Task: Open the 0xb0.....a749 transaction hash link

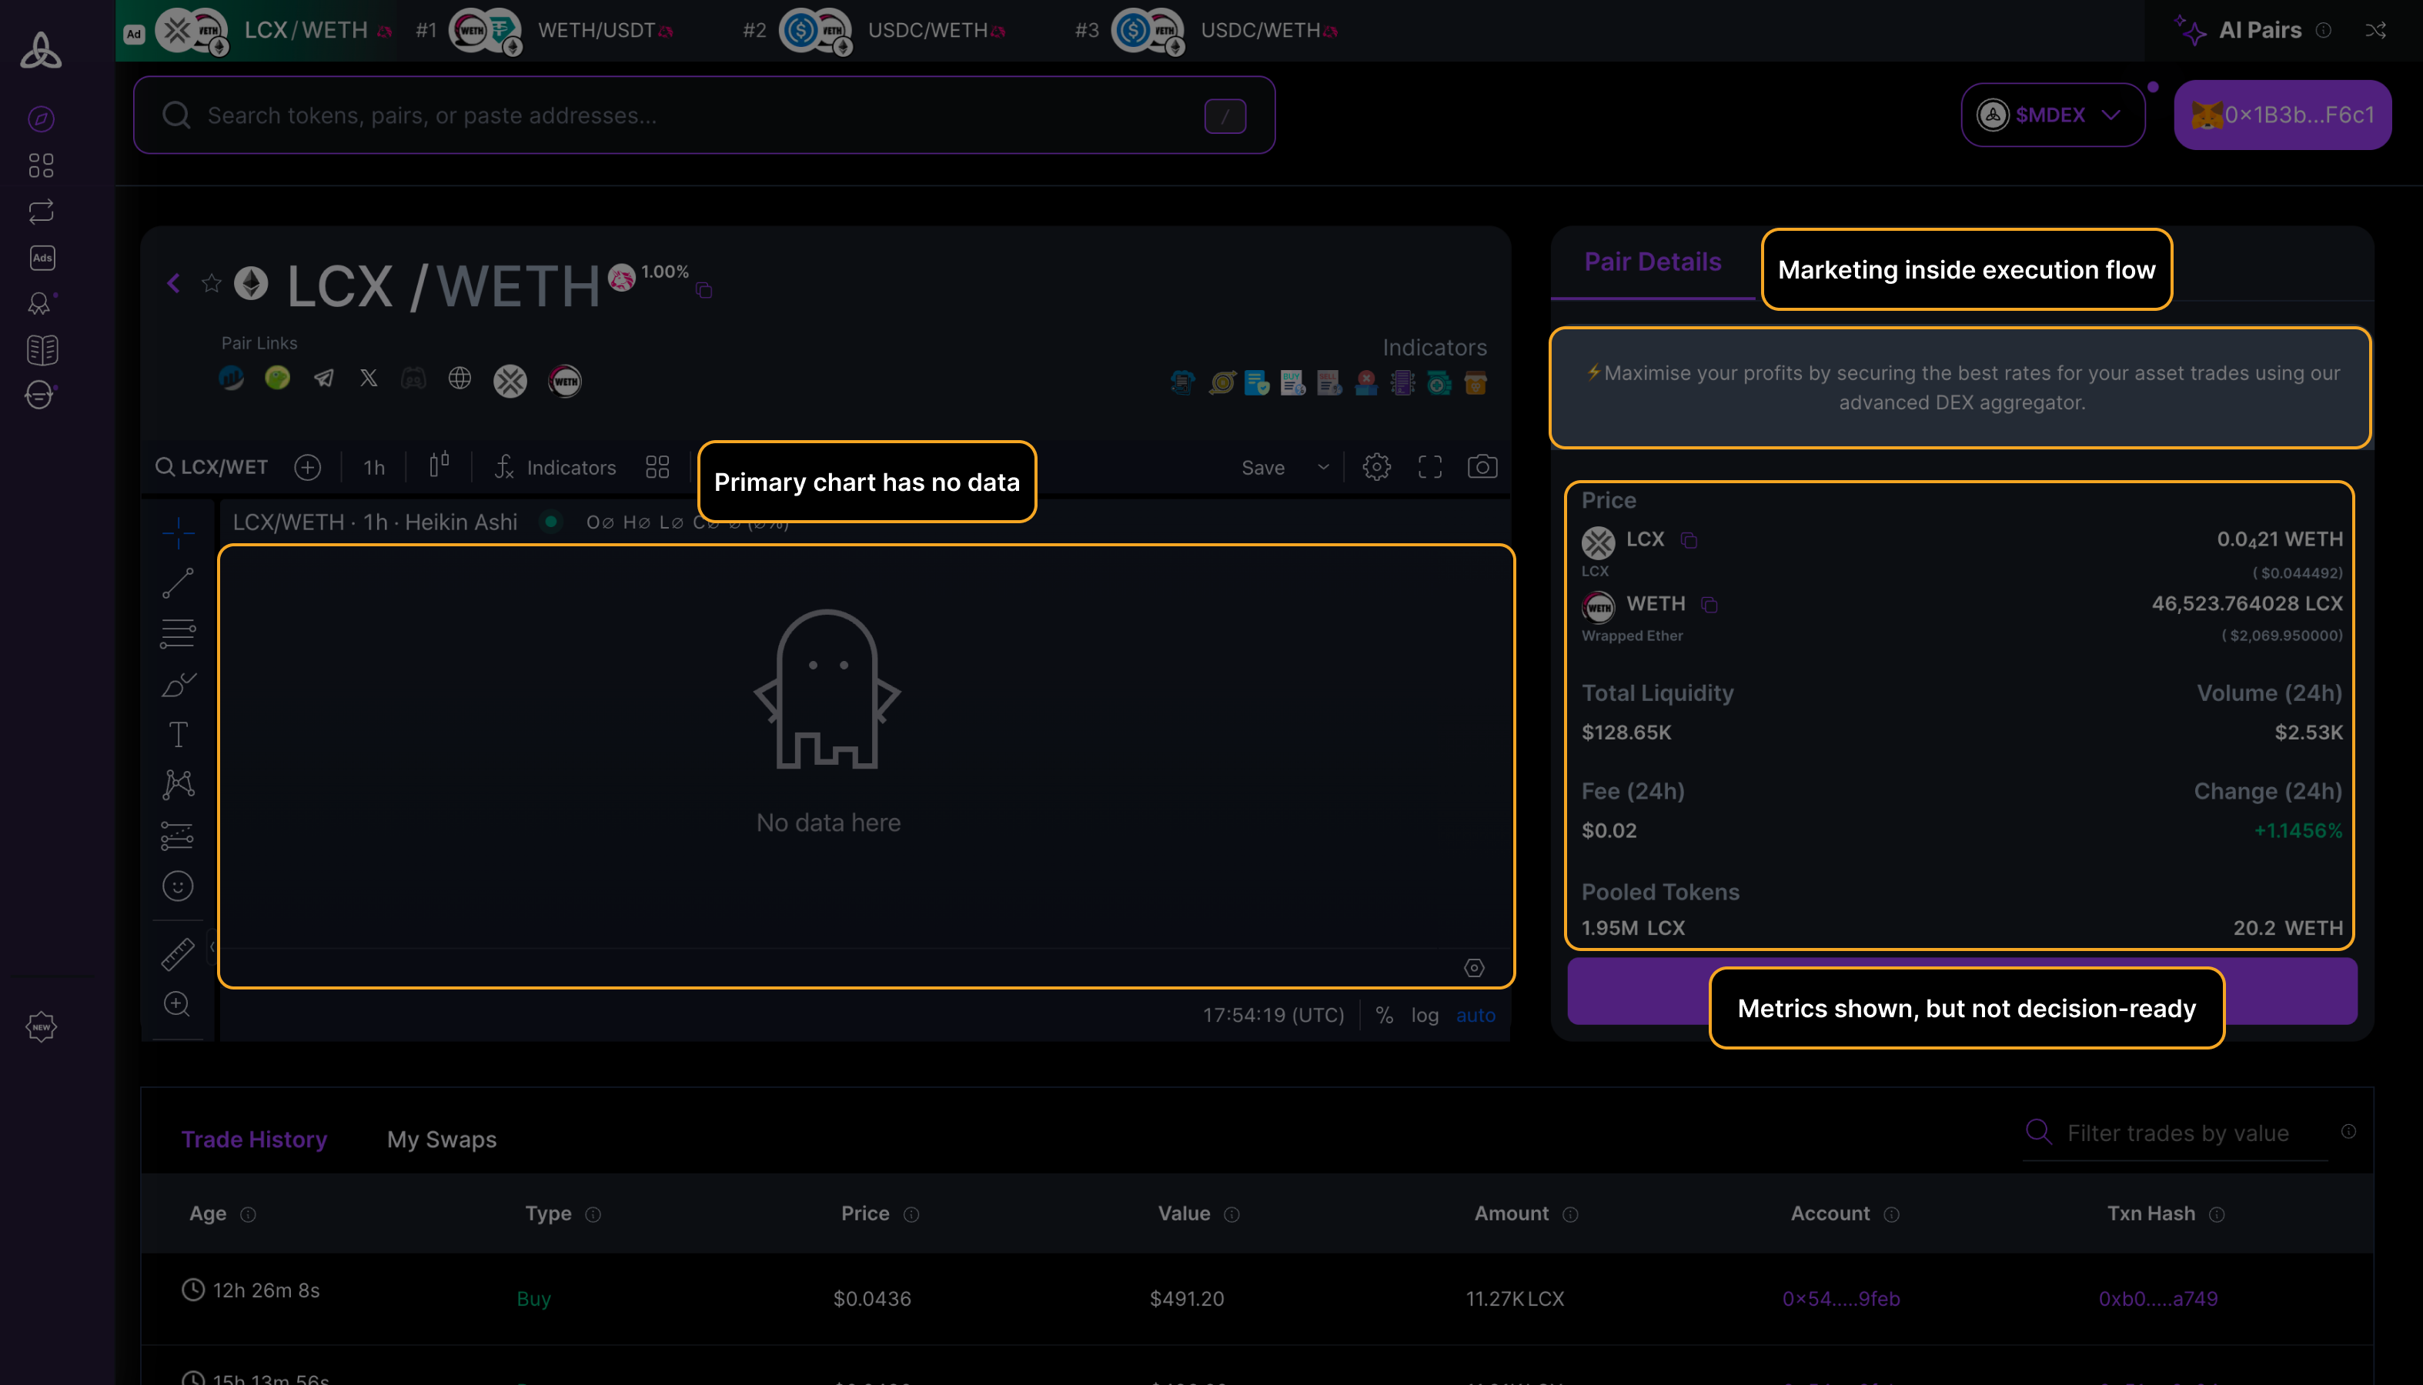Action: 2157,1297
